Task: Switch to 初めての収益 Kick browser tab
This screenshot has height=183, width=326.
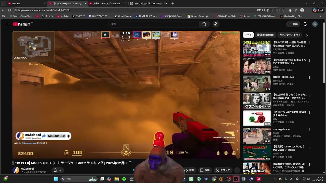Action: (148, 3)
